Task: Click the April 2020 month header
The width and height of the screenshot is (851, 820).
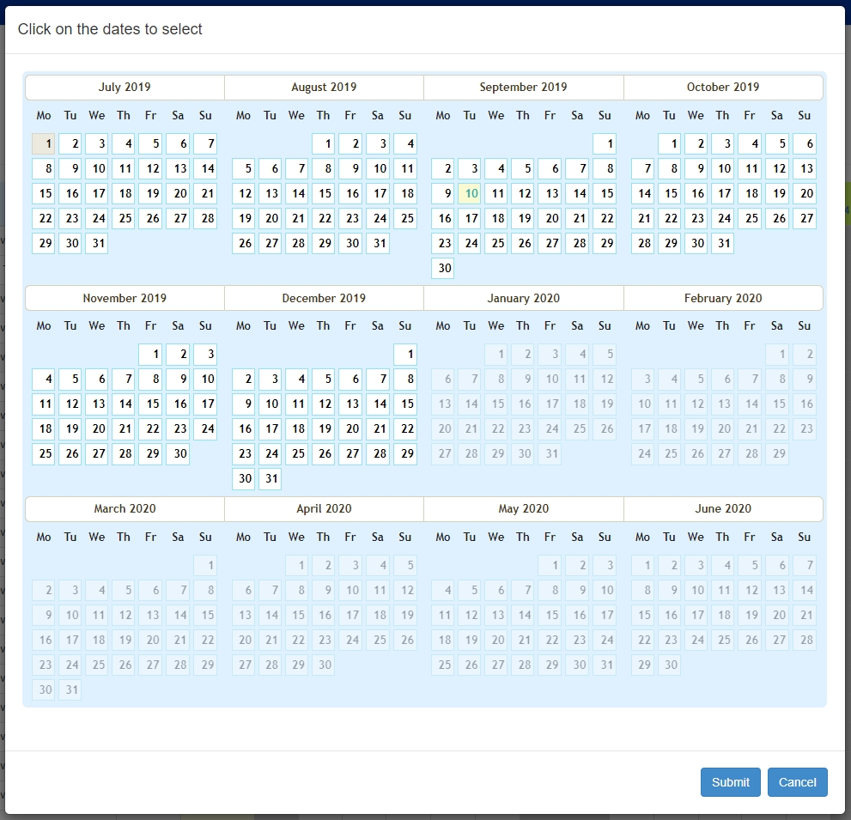Action: [x=324, y=508]
